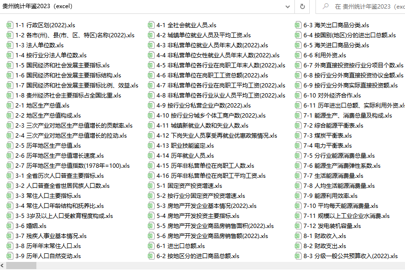
Task: Select file 4-10 按行业分城乡个体工商户数
Action: (x=207, y=116)
